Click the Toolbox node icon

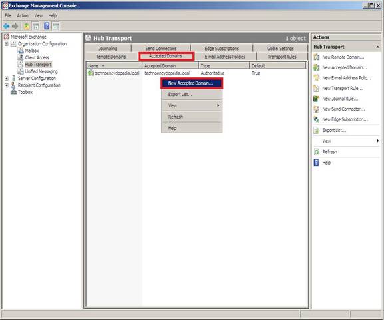coord(13,92)
